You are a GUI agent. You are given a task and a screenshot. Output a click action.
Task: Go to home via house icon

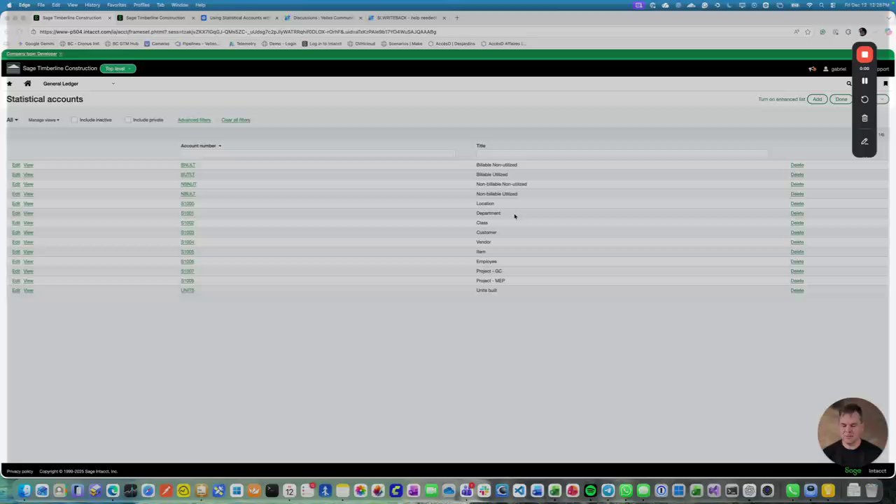[x=27, y=83]
